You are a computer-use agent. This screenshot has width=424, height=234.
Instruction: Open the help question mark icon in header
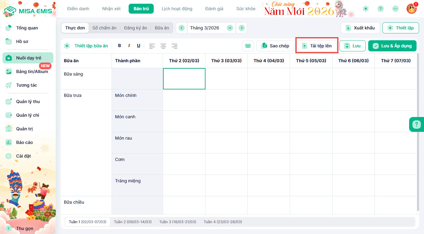point(381,9)
